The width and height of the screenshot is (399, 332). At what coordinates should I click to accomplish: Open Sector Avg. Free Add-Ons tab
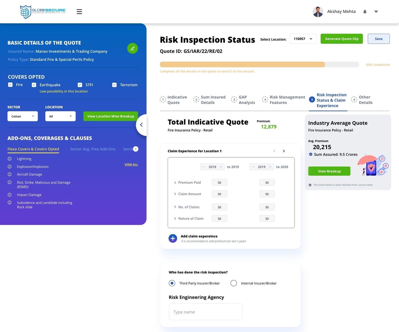[x=93, y=149]
